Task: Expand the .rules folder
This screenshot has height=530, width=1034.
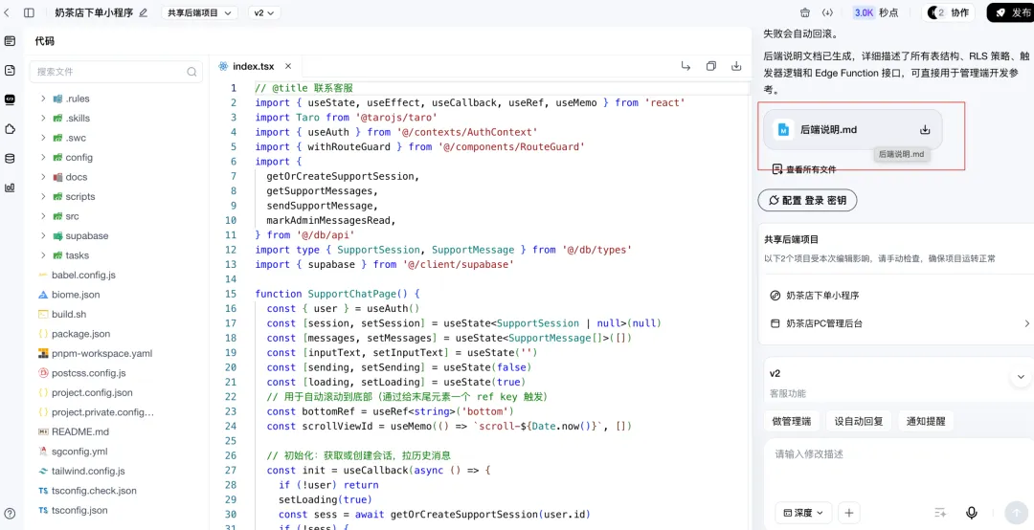Action: (x=43, y=99)
